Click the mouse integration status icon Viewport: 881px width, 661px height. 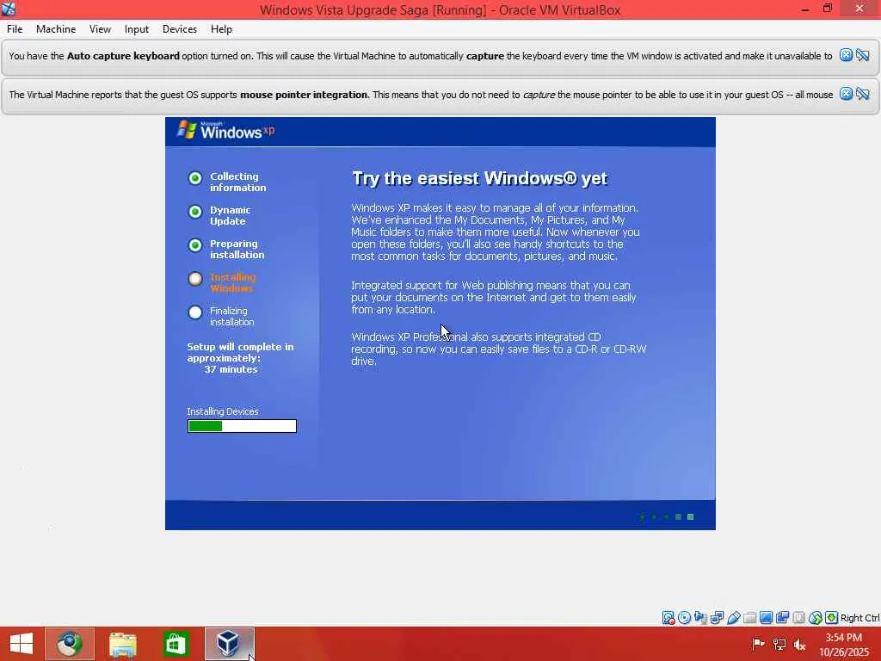816,618
